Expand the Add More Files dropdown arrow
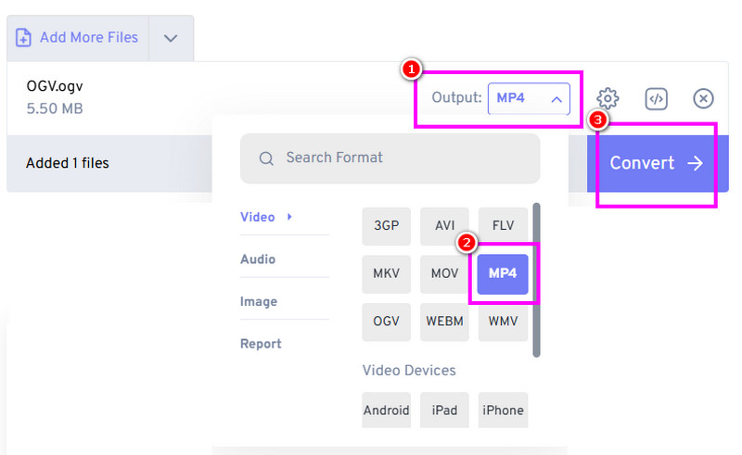Viewport: 742px width, 455px height. click(x=171, y=38)
